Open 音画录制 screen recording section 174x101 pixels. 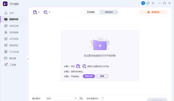(14, 45)
